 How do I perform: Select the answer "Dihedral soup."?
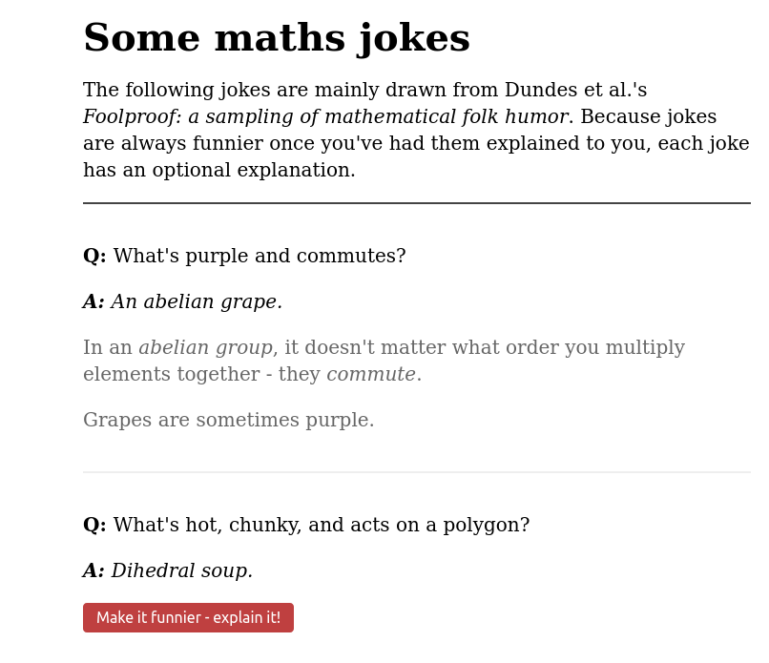[x=181, y=571]
